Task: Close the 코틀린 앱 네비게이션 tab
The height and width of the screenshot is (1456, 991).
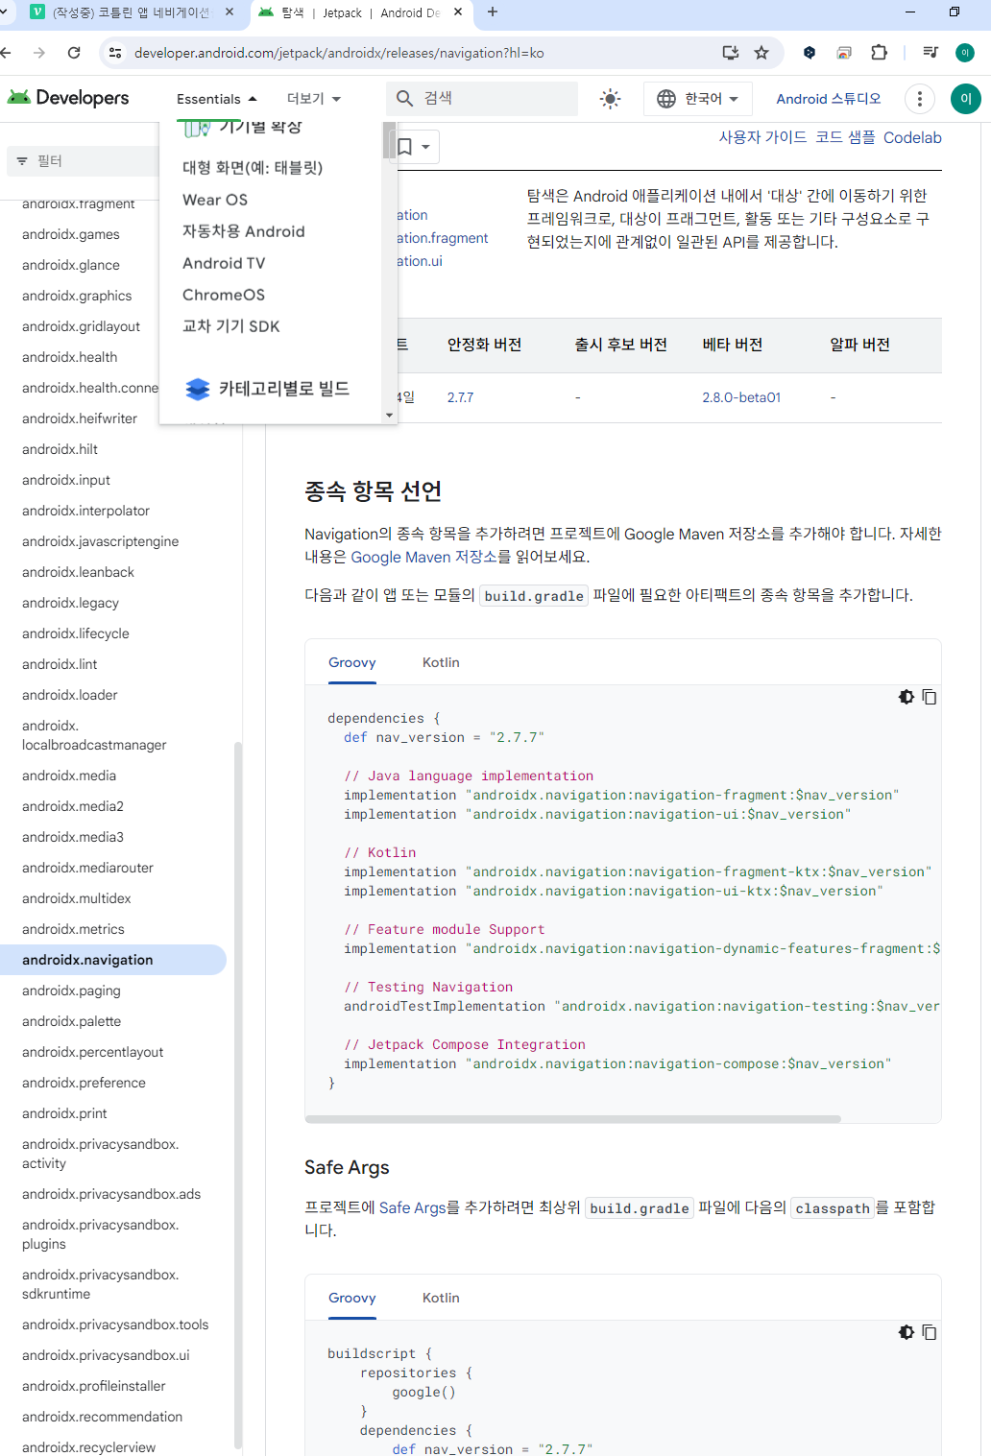Action: 230,12
